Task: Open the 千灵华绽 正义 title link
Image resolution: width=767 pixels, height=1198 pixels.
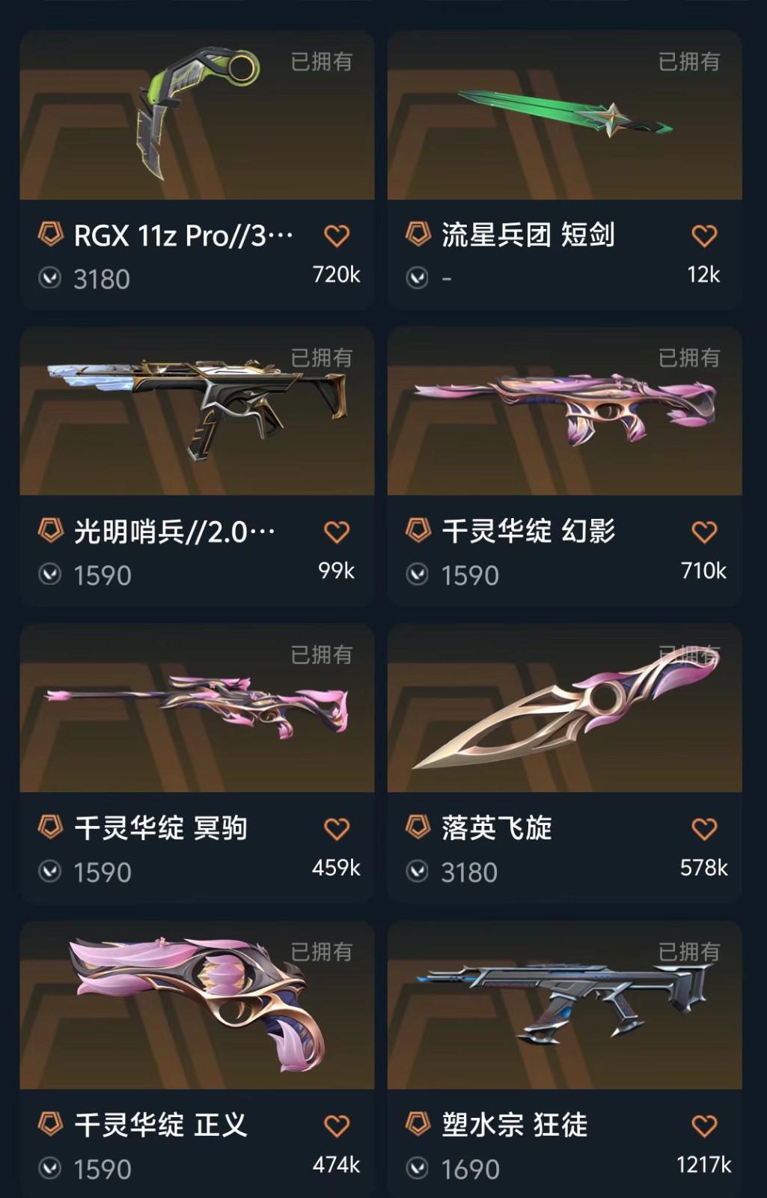Action: [160, 1125]
